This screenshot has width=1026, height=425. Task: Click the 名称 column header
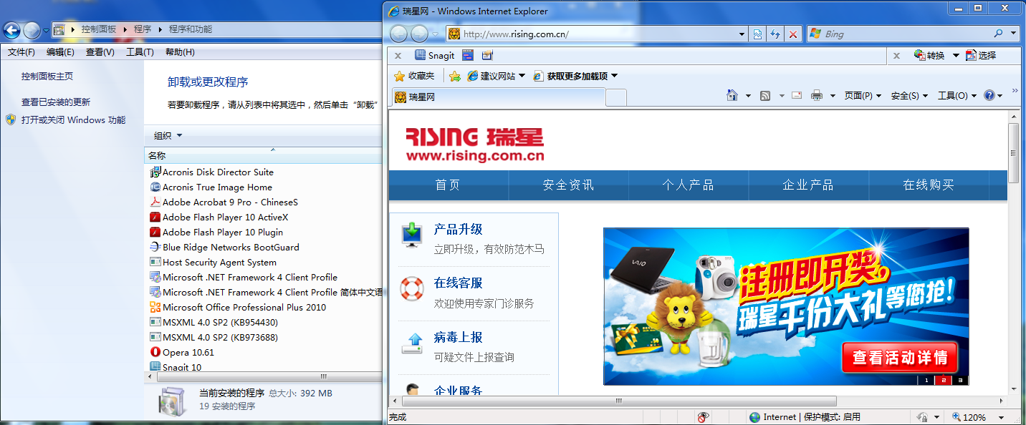[x=264, y=155]
